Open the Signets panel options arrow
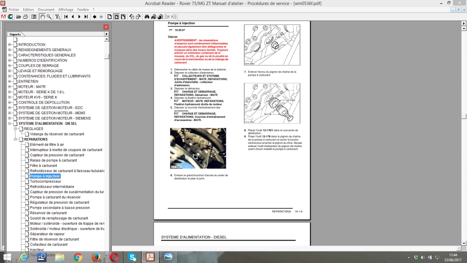Viewport: 467px width, 263px height. [106, 34]
